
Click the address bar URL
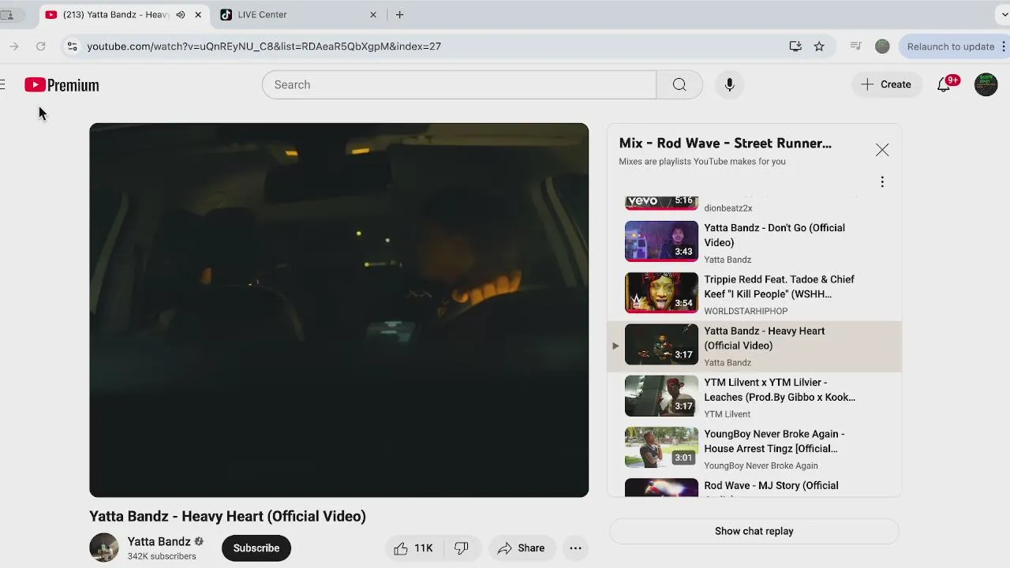pyautogui.click(x=264, y=47)
